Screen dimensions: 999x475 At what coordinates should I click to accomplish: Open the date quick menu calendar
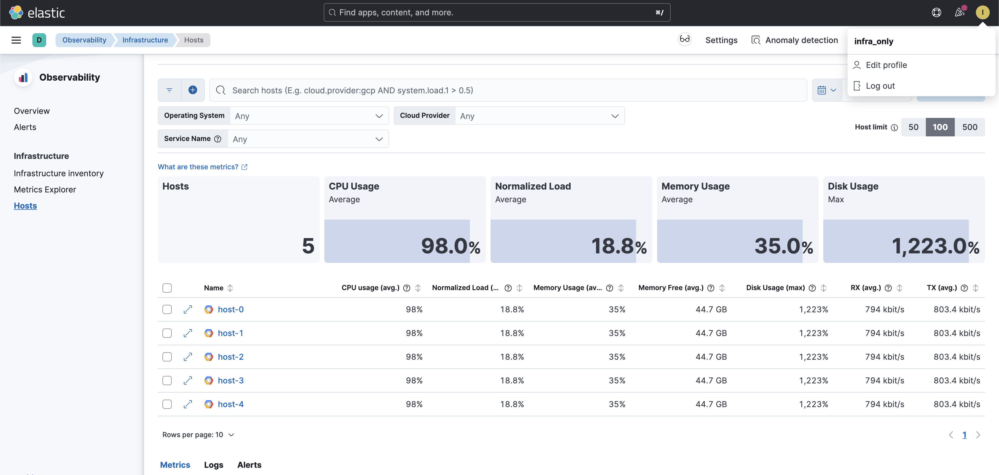[827, 90]
